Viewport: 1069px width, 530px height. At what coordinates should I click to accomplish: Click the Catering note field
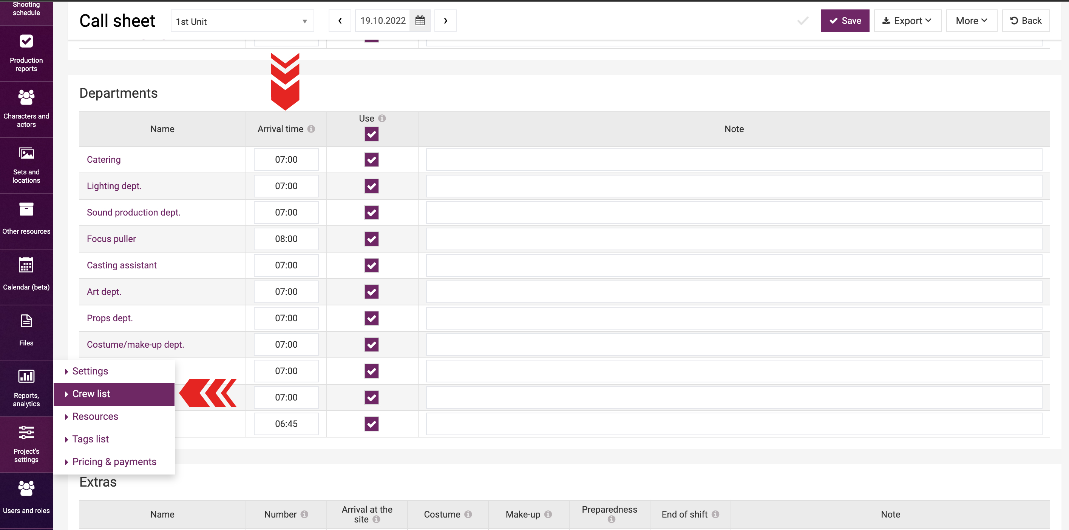coord(734,160)
